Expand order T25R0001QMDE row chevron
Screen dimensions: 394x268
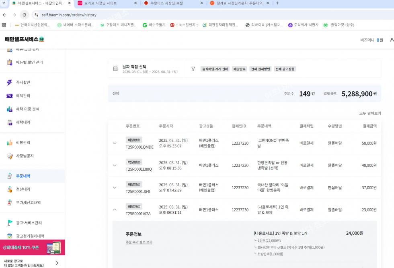pos(115,143)
